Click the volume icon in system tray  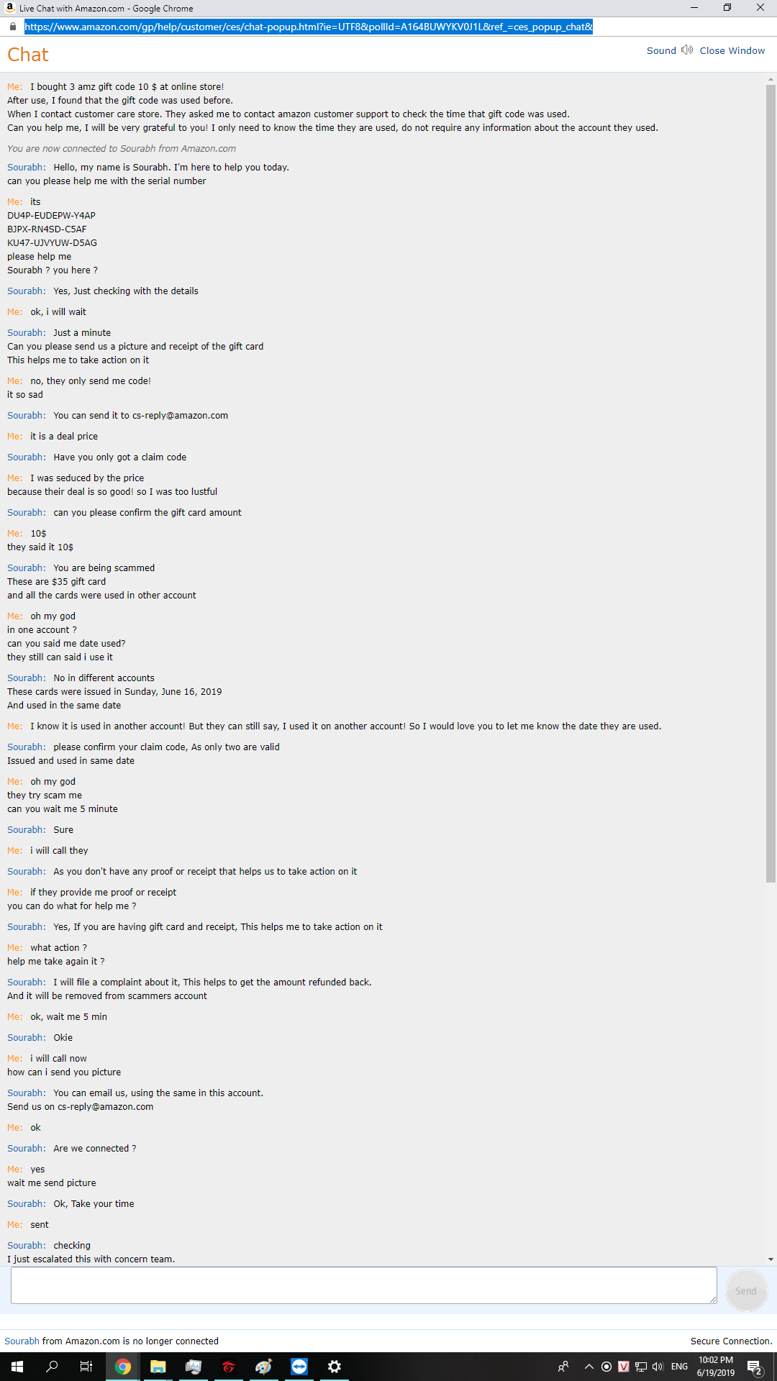pos(658,1367)
